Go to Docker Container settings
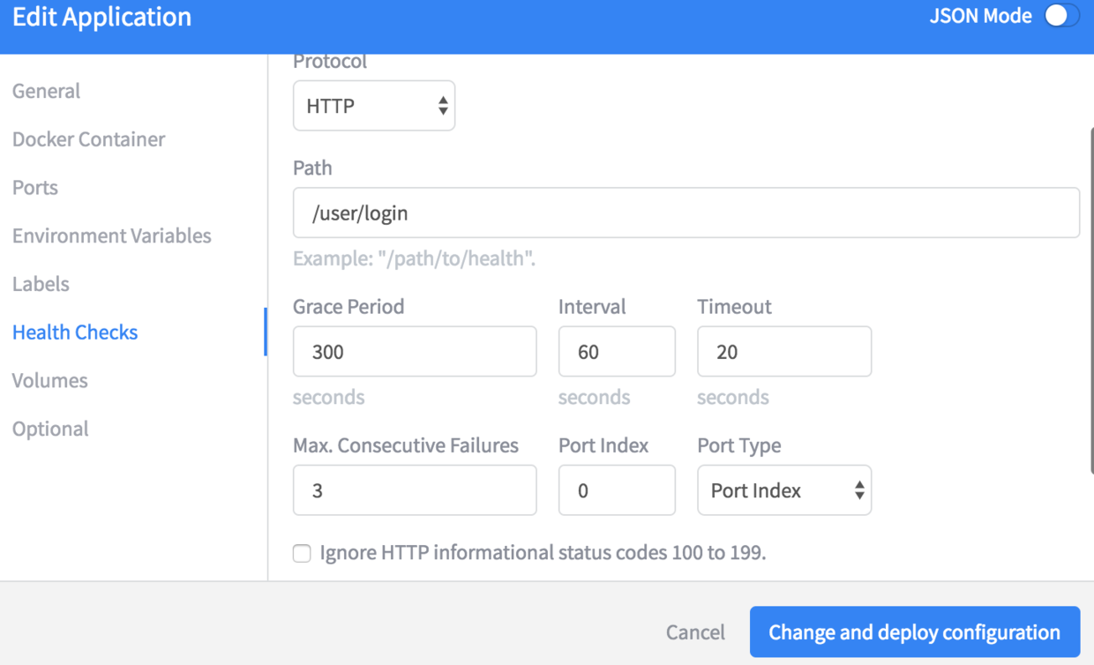This screenshot has width=1094, height=665. pyautogui.click(x=88, y=139)
